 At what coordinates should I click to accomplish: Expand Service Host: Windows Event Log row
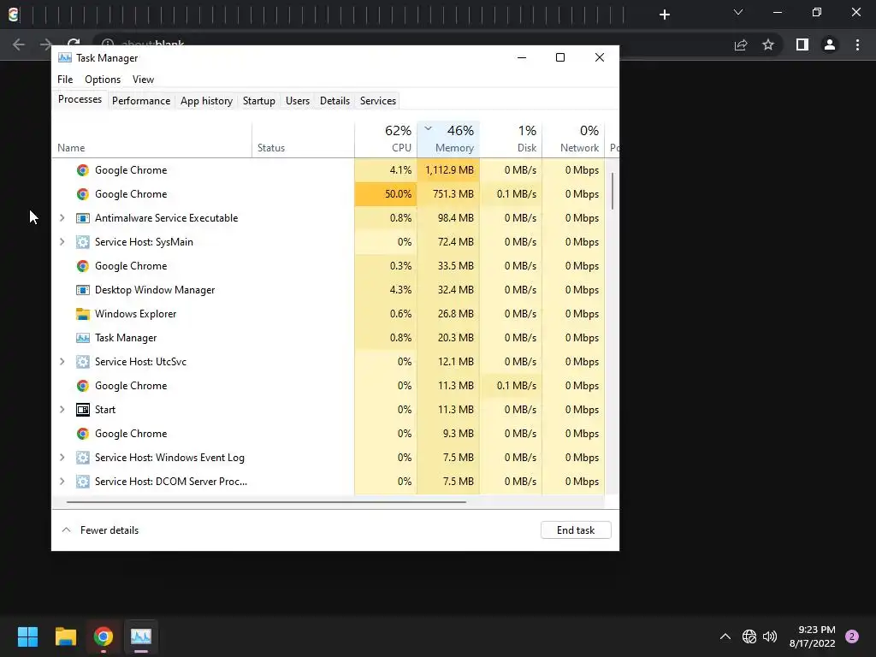[62, 458]
